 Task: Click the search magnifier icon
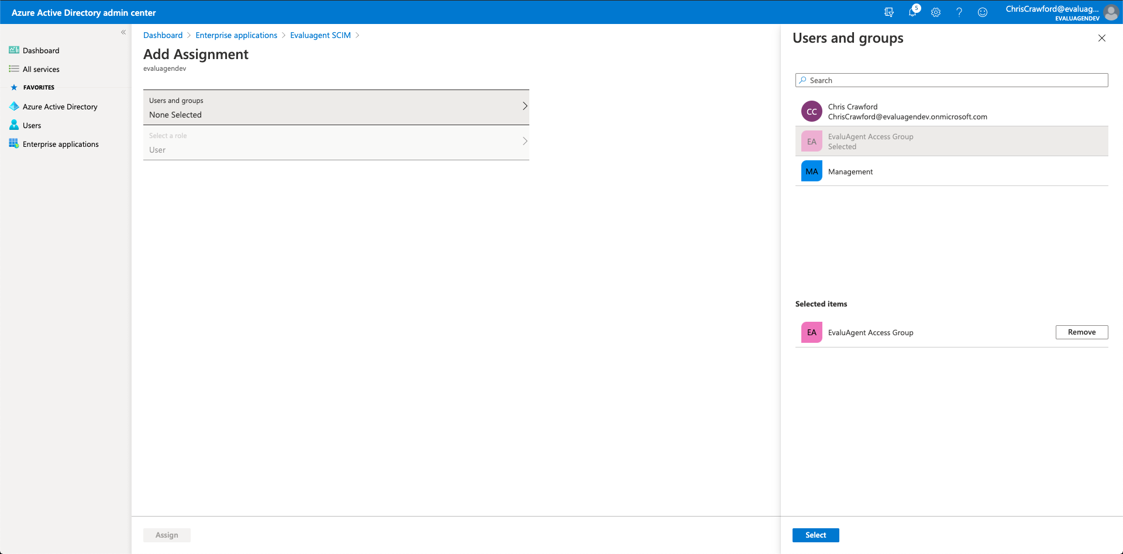click(802, 80)
